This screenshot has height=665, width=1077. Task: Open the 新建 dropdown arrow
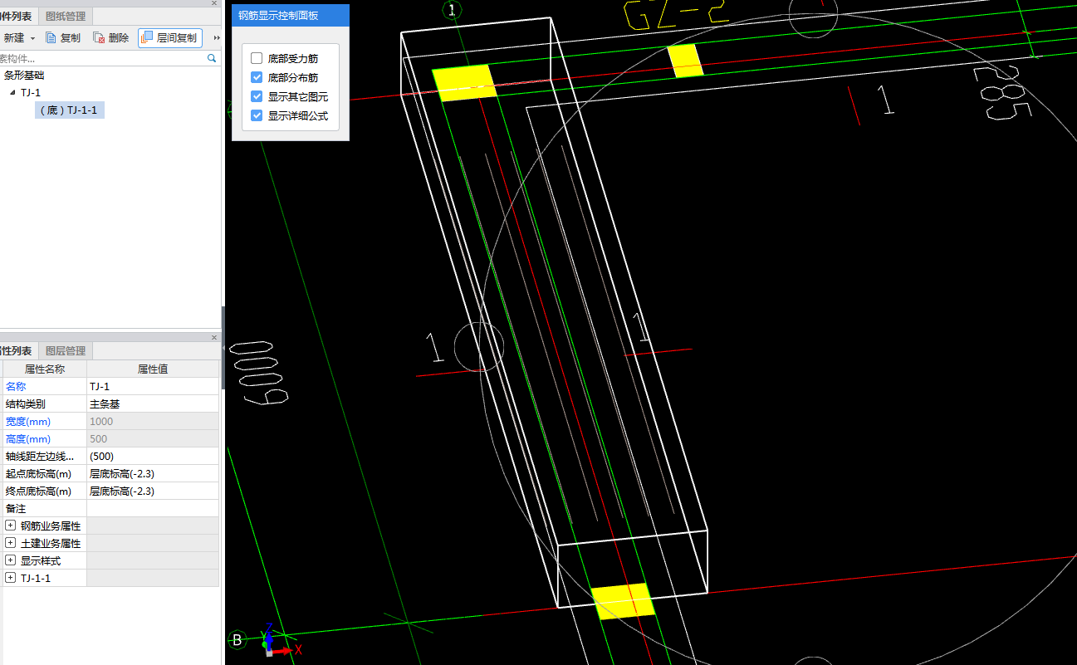[32, 38]
